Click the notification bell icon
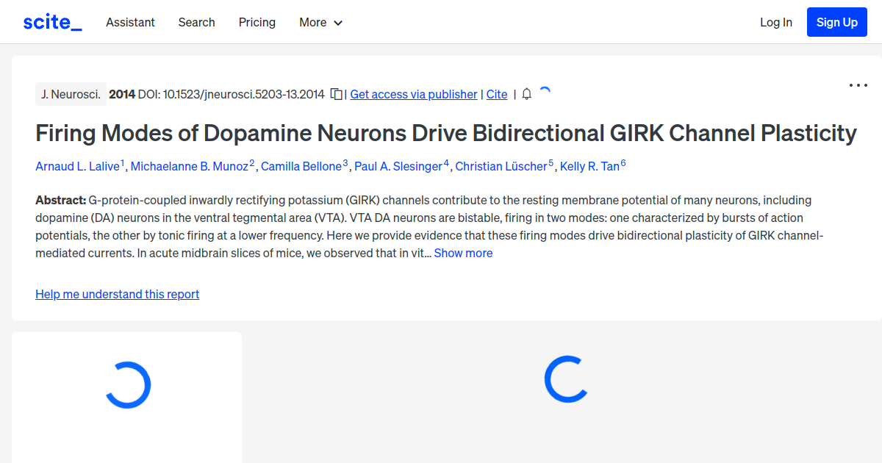 pos(526,94)
